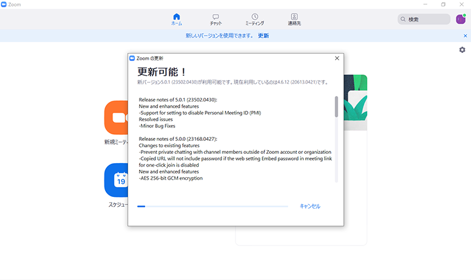Click the orange 新規ミーティング camera icon
This screenshot has height=280, width=471.
[x=116, y=118]
